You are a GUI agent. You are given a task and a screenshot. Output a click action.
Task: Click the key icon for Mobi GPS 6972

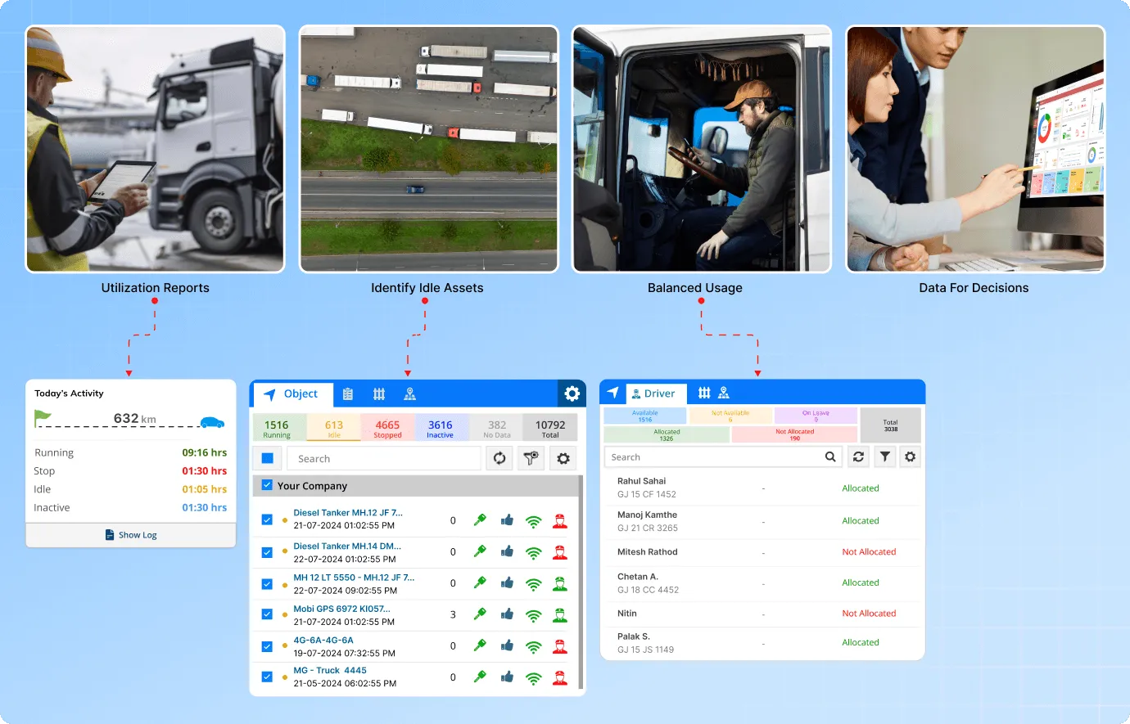point(480,614)
